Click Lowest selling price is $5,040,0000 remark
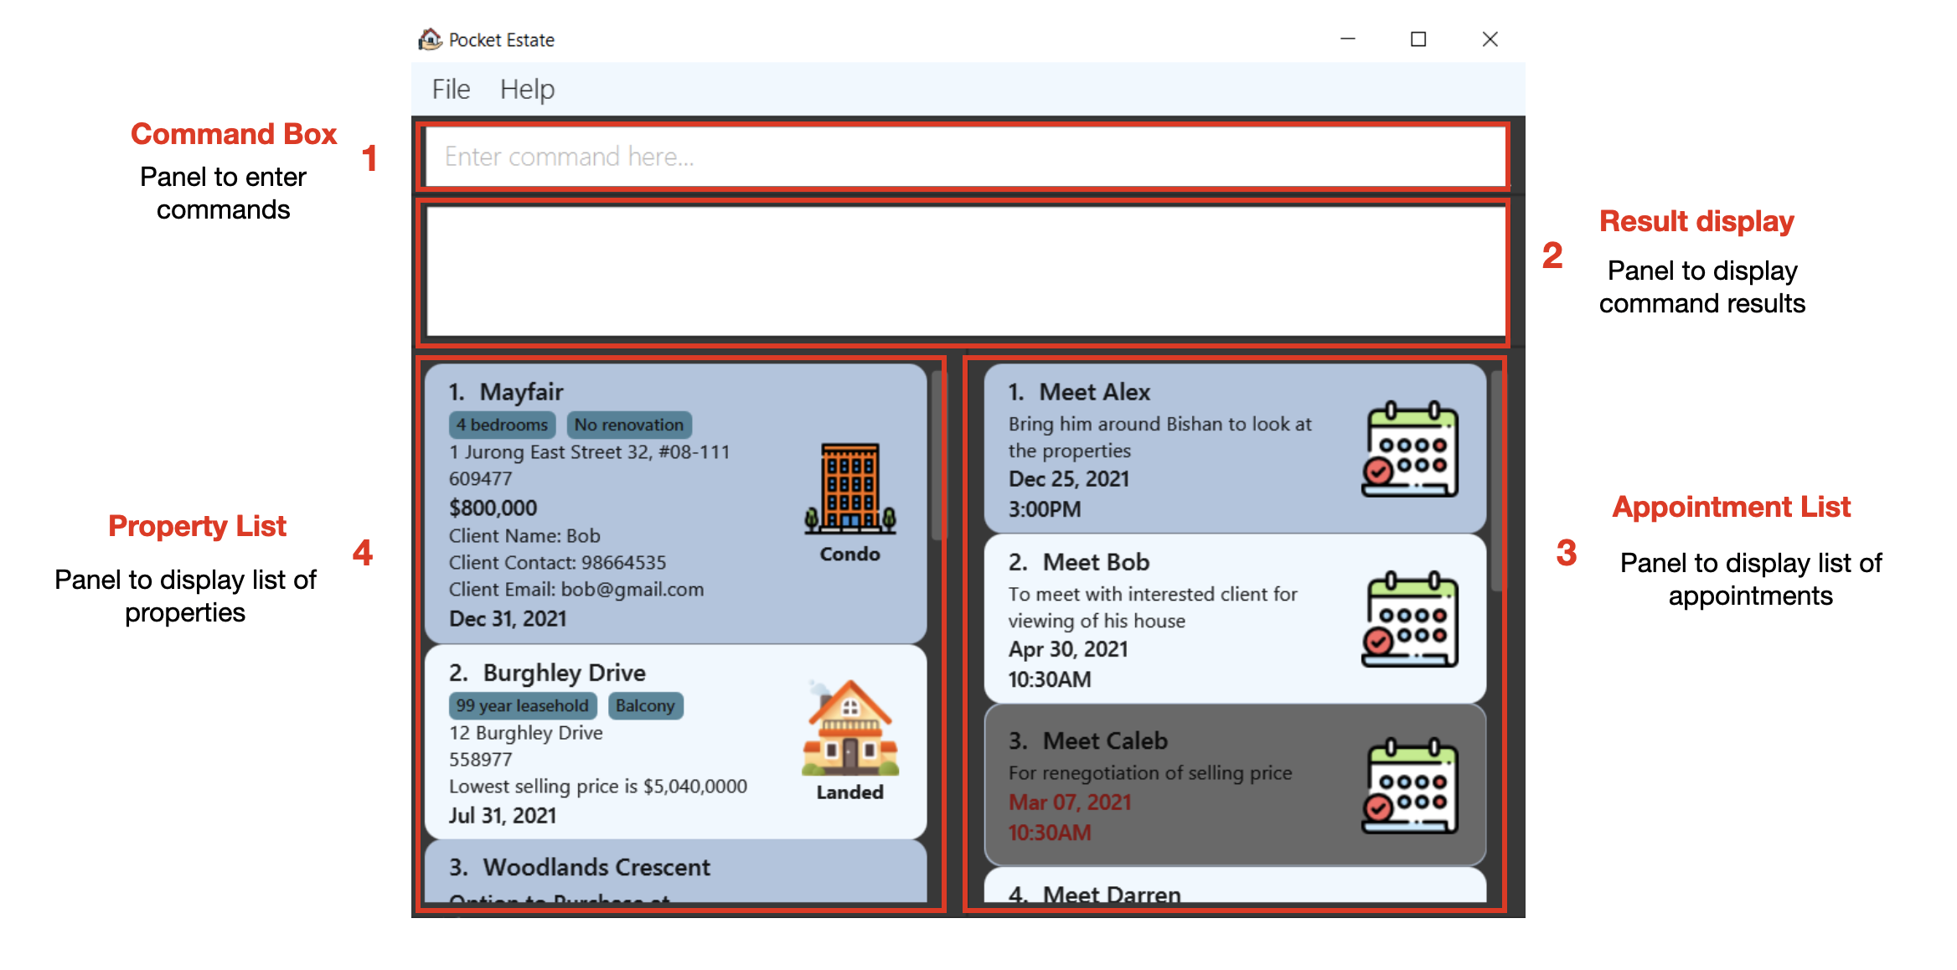The width and height of the screenshot is (1957, 970). click(x=597, y=786)
